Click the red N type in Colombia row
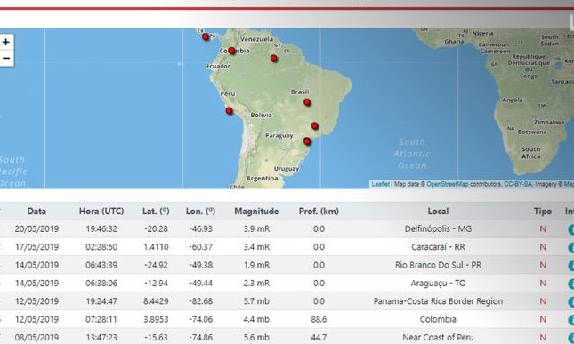The height and width of the screenshot is (344, 574). (543, 319)
